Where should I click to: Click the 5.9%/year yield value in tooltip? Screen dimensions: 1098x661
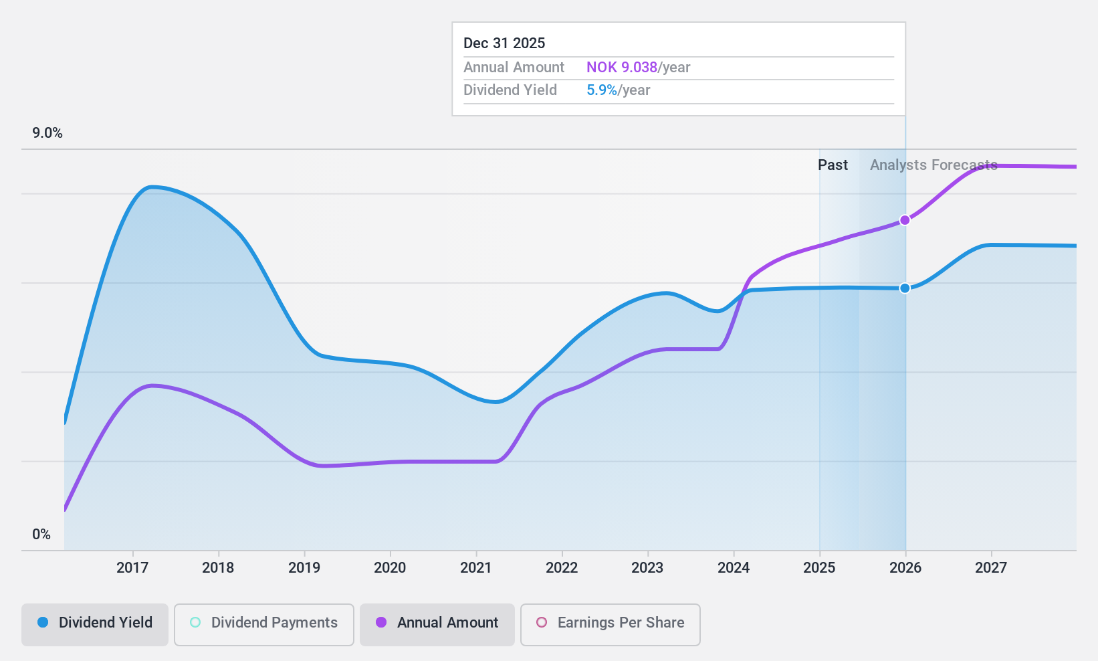tap(618, 90)
